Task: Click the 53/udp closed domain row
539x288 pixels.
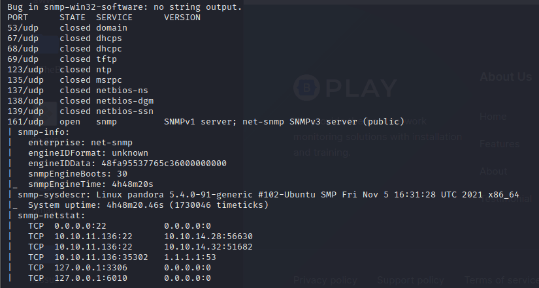Action: tap(67, 28)
